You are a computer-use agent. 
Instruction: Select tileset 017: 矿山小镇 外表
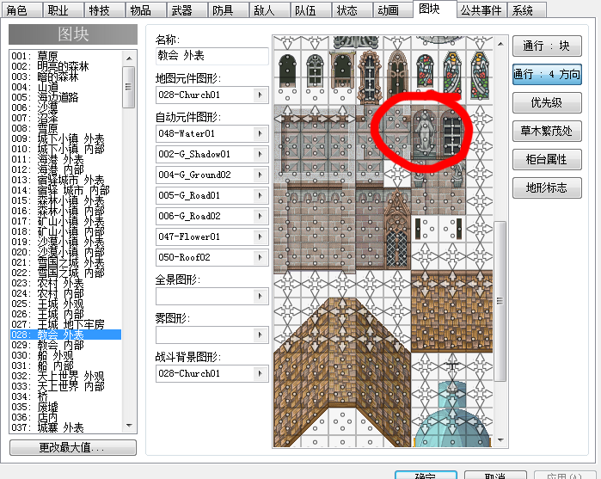click(x=65, y=221)
